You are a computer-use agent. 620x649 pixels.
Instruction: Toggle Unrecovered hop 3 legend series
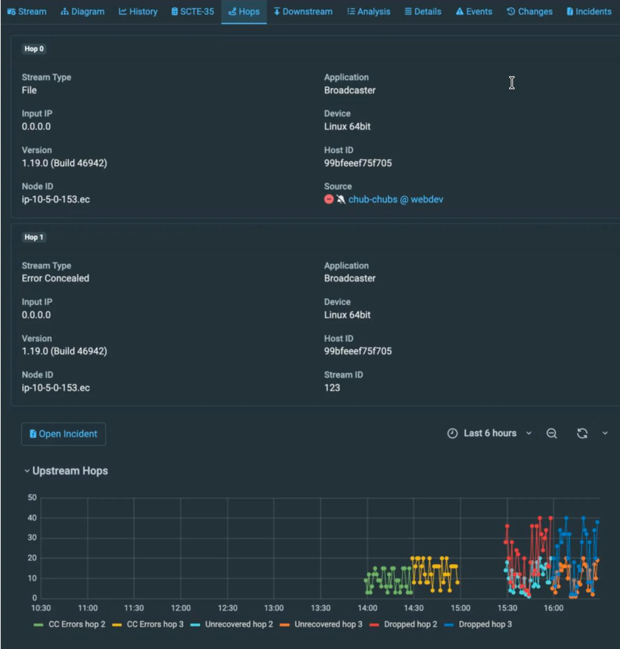point(321,624)
